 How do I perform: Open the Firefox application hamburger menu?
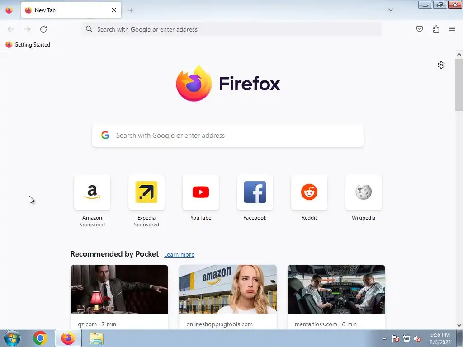pos(452,29)
